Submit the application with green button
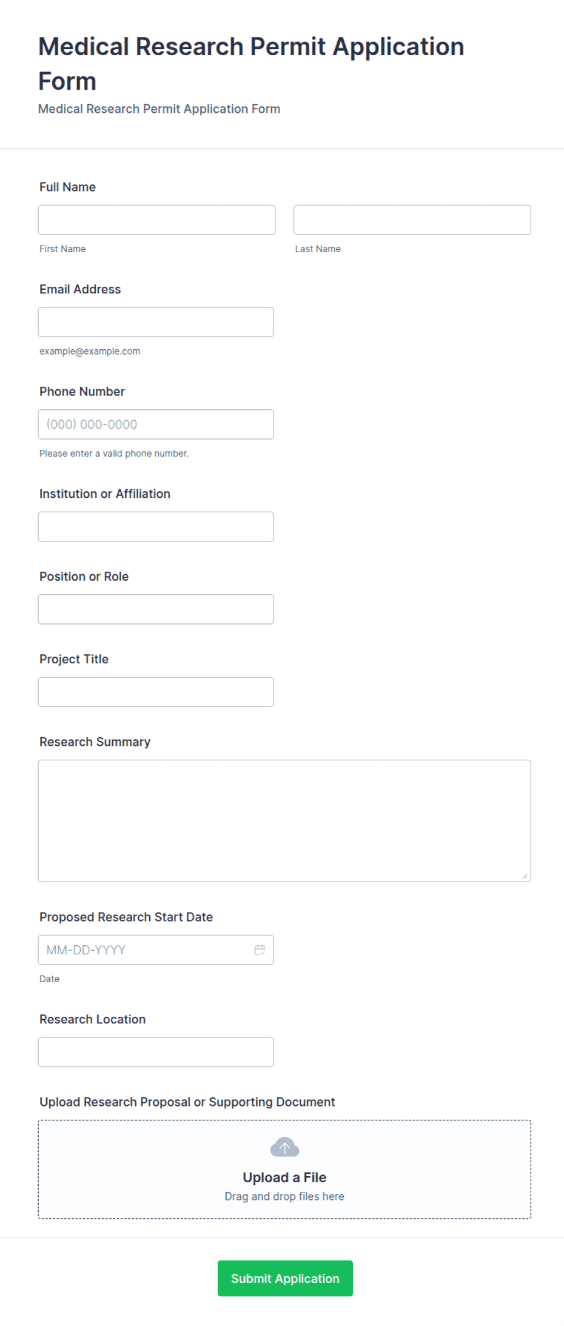 (x=285, y=1278)
